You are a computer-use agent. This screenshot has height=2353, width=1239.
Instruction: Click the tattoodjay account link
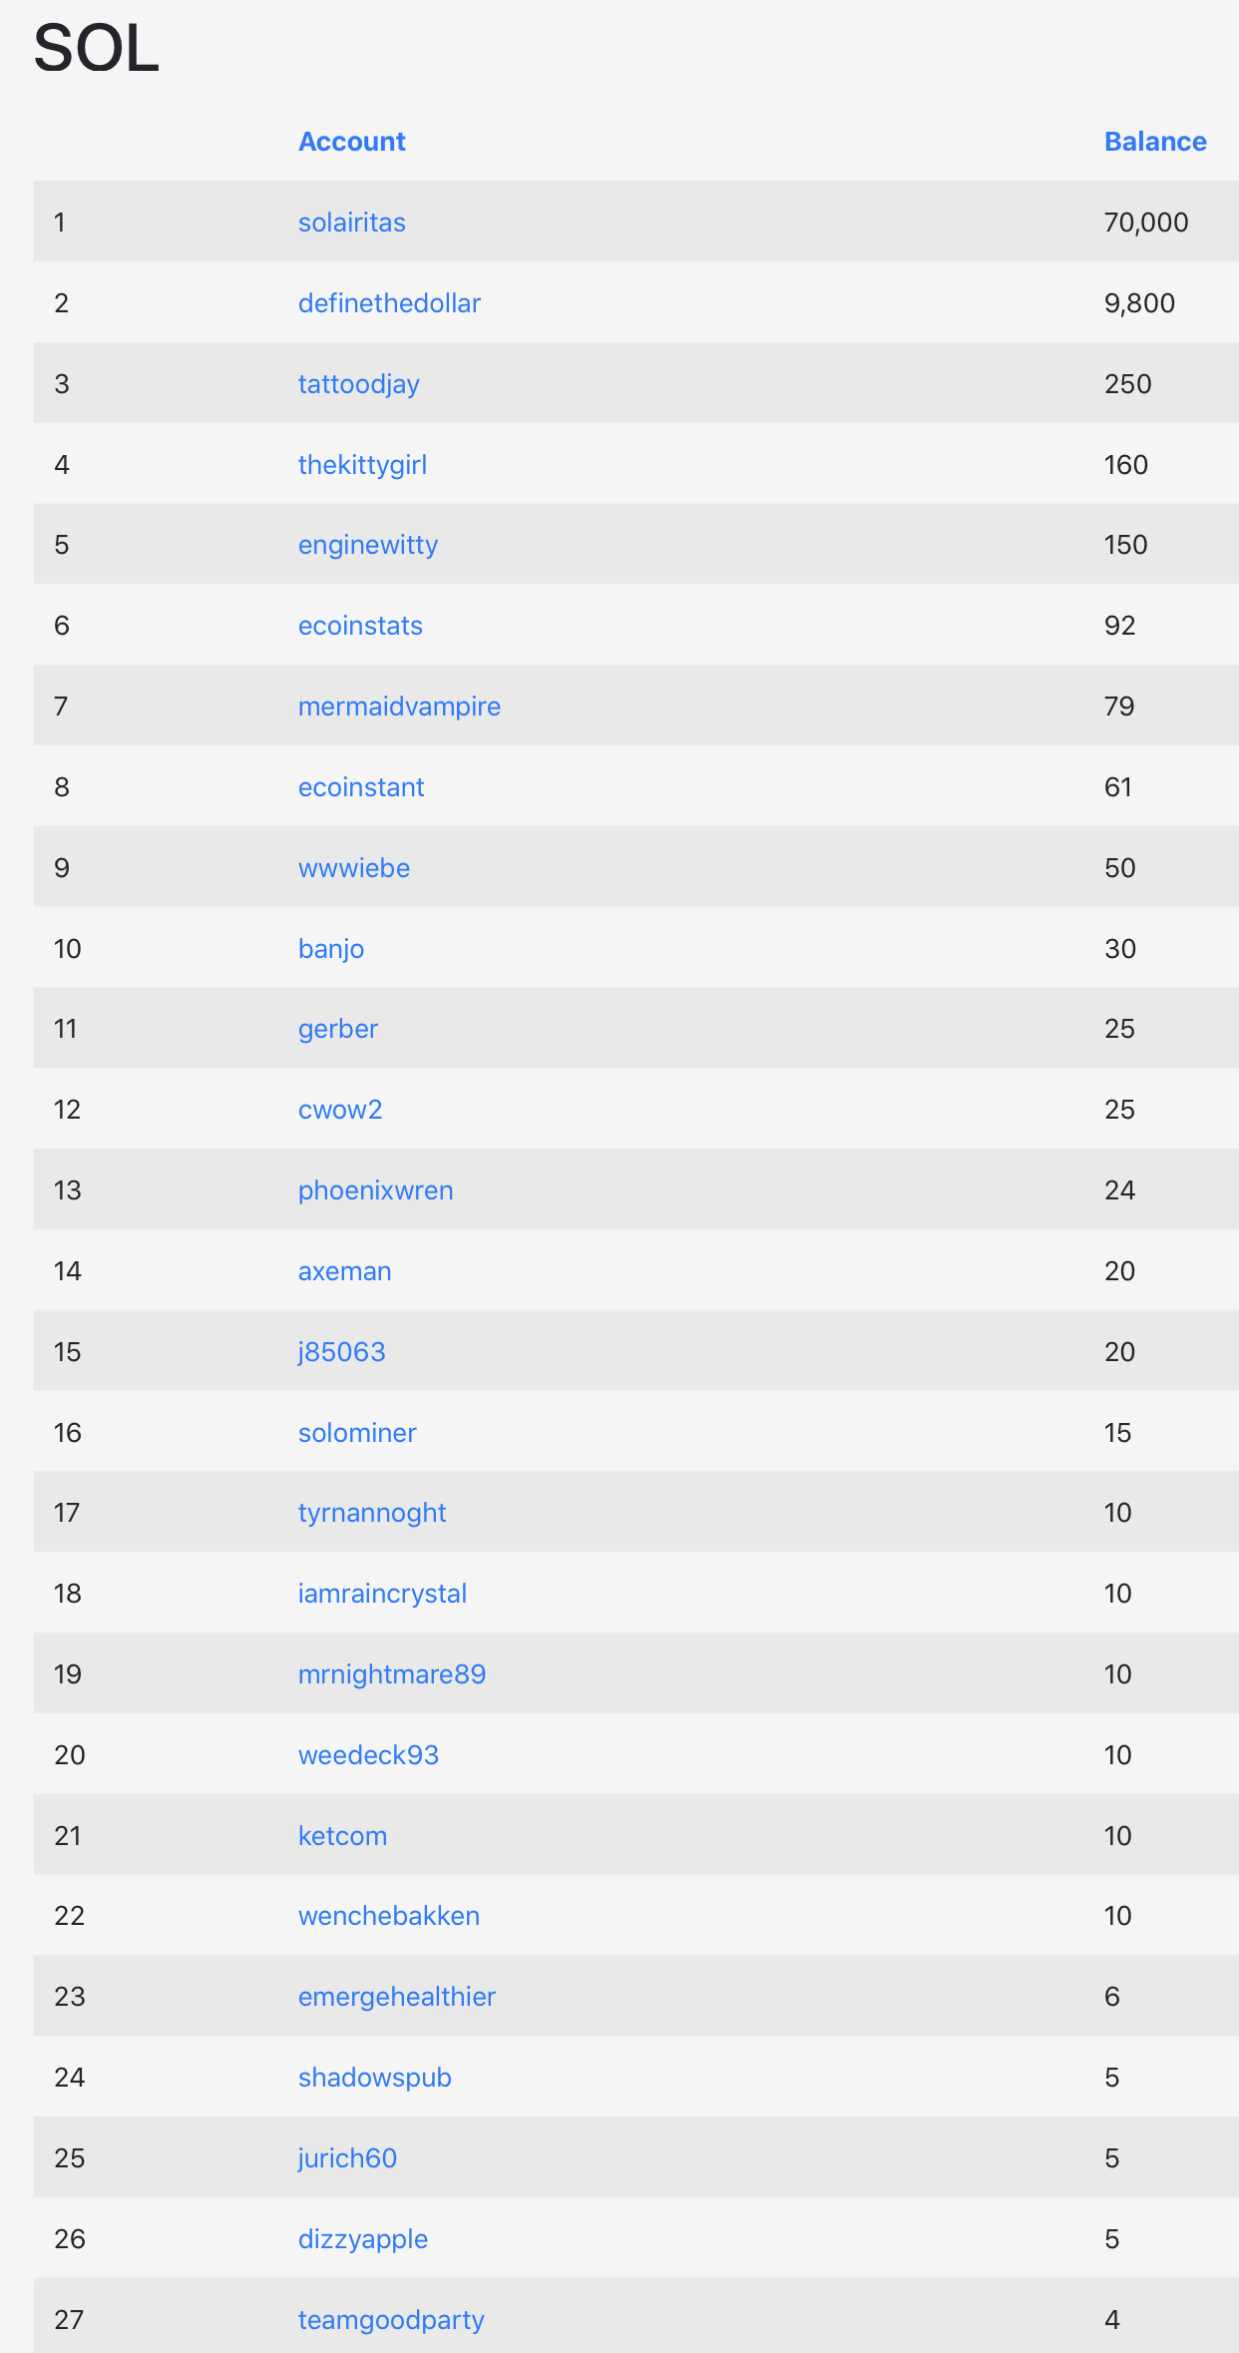click(x=358, y=384)
